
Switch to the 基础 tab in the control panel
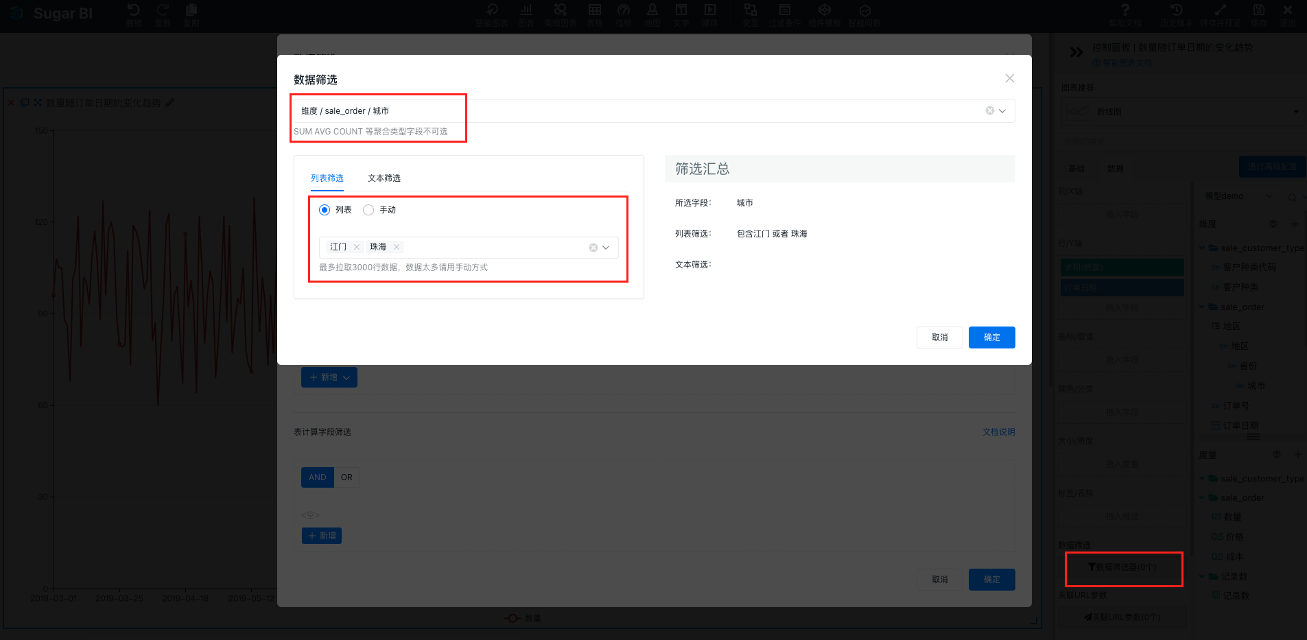pos(1076,169)
